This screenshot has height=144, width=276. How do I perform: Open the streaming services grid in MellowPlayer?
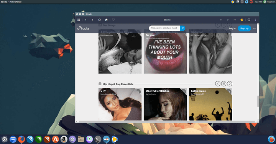(79, 20)
